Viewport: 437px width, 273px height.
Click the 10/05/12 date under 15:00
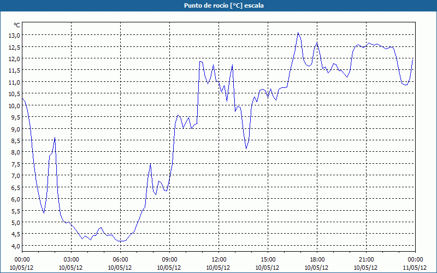[267, 268]
